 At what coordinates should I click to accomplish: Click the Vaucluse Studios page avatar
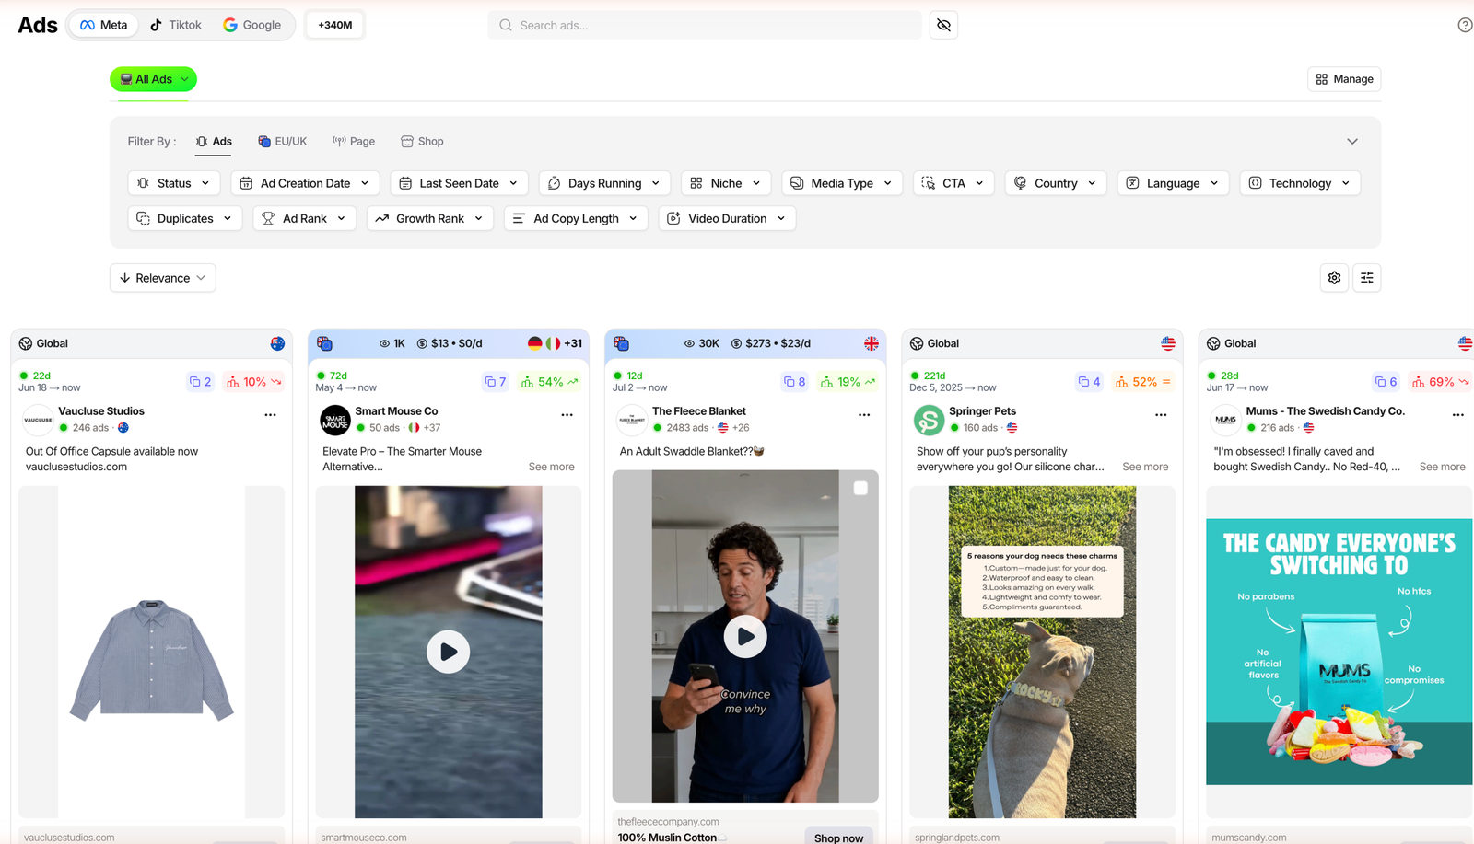38,420
